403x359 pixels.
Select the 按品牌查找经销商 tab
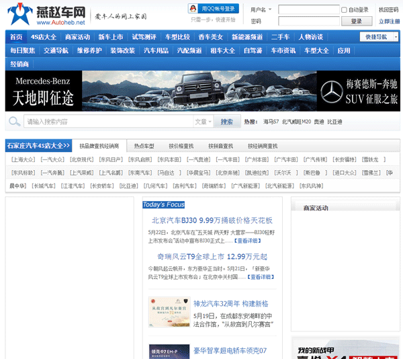tap(99, 146)
